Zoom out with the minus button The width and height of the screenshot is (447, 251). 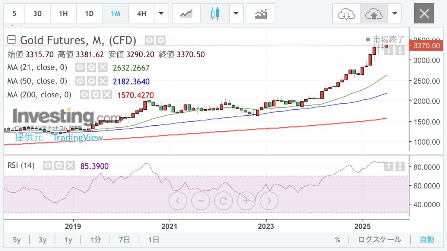pyautogui.click(x=201, y=201)
